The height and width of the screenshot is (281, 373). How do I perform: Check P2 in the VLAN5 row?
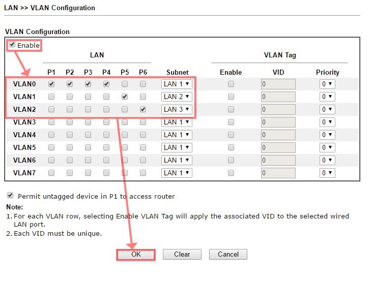(x=70, y=147)
